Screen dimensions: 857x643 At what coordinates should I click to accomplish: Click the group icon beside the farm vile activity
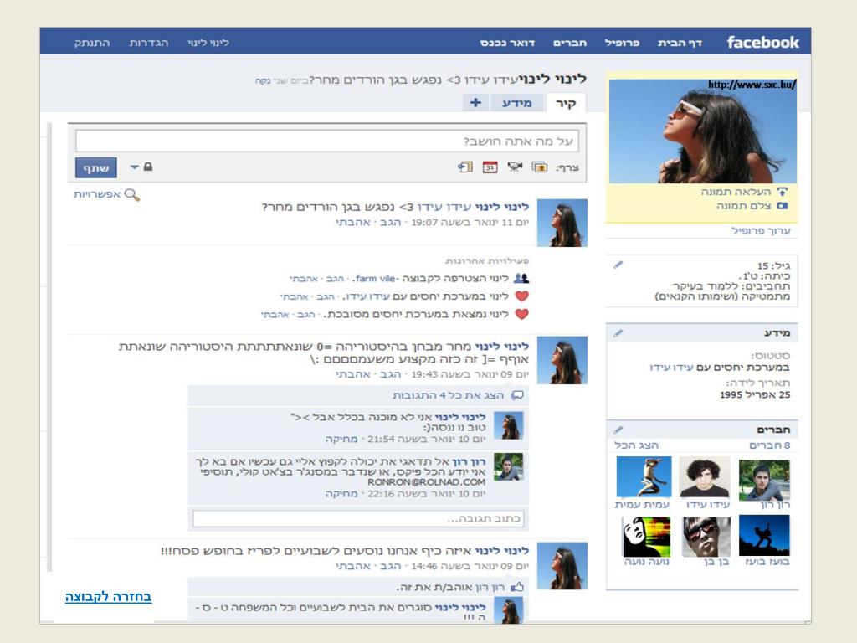pos(521,278)
